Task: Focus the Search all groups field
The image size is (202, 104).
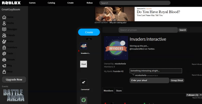Action: click(148, 30)
